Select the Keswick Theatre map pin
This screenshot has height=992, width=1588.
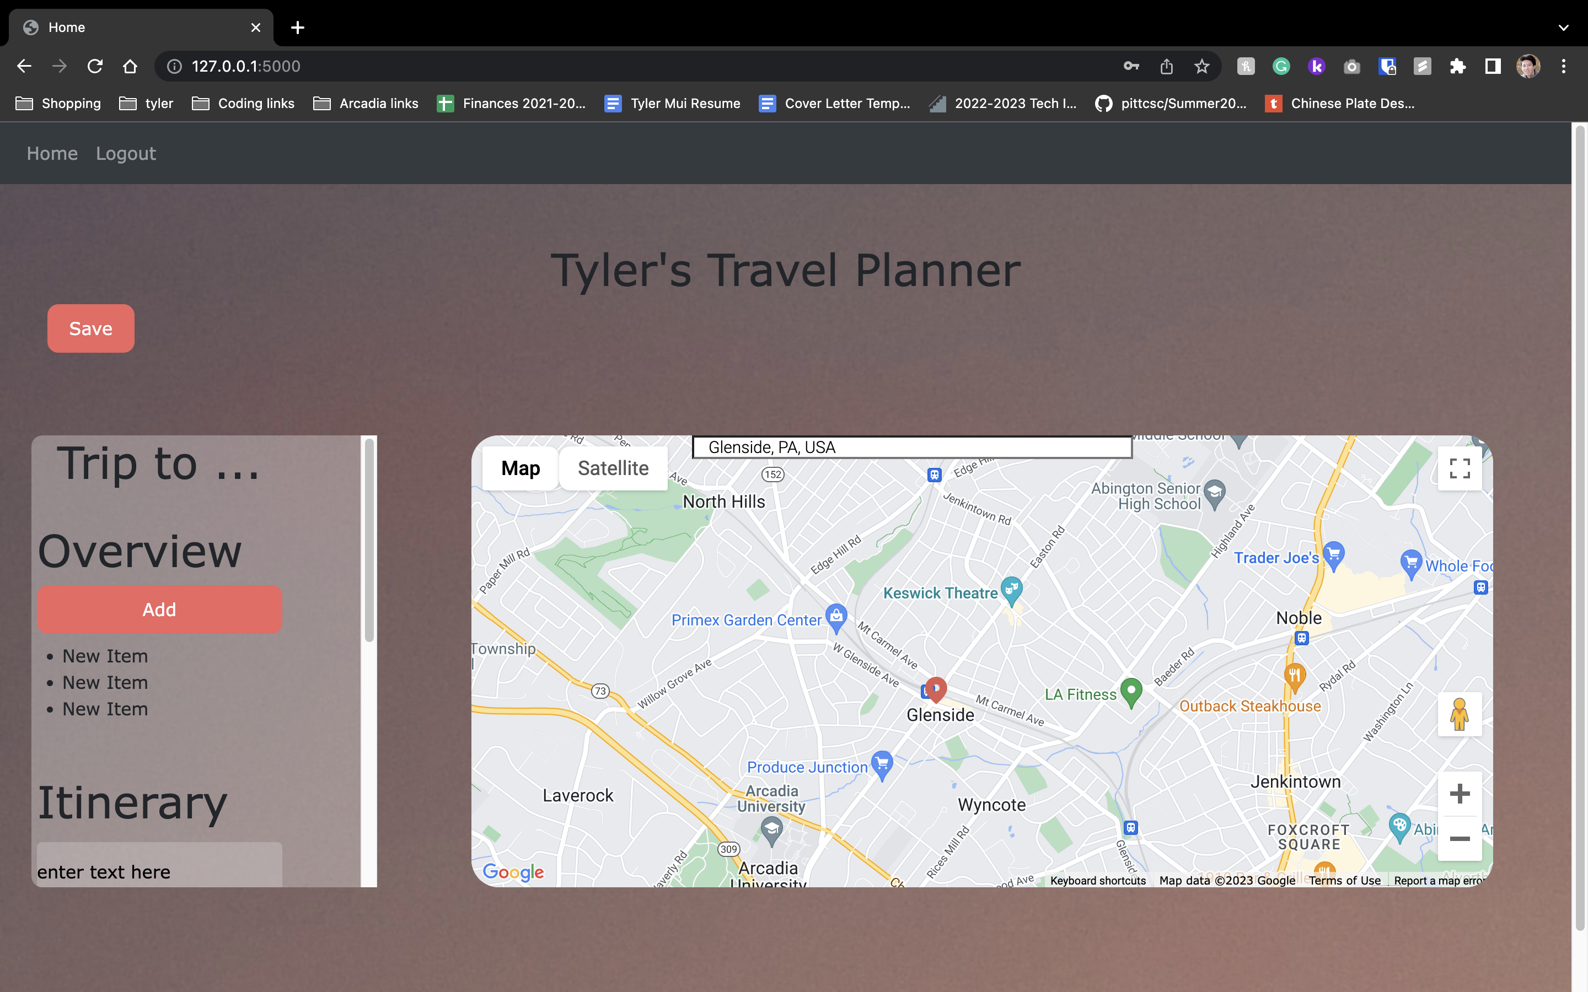point(1011,589)
